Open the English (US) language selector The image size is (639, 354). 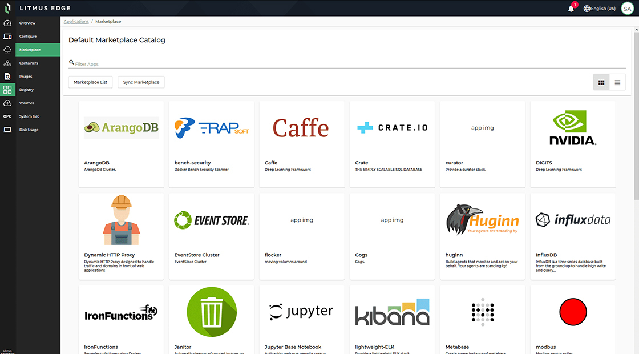tap(600, 9)
